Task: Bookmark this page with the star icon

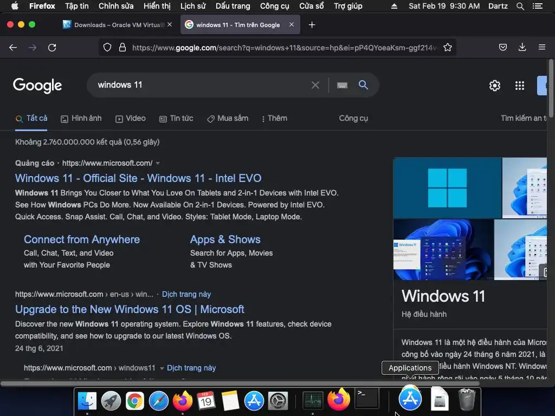Action: coord(447,48)
